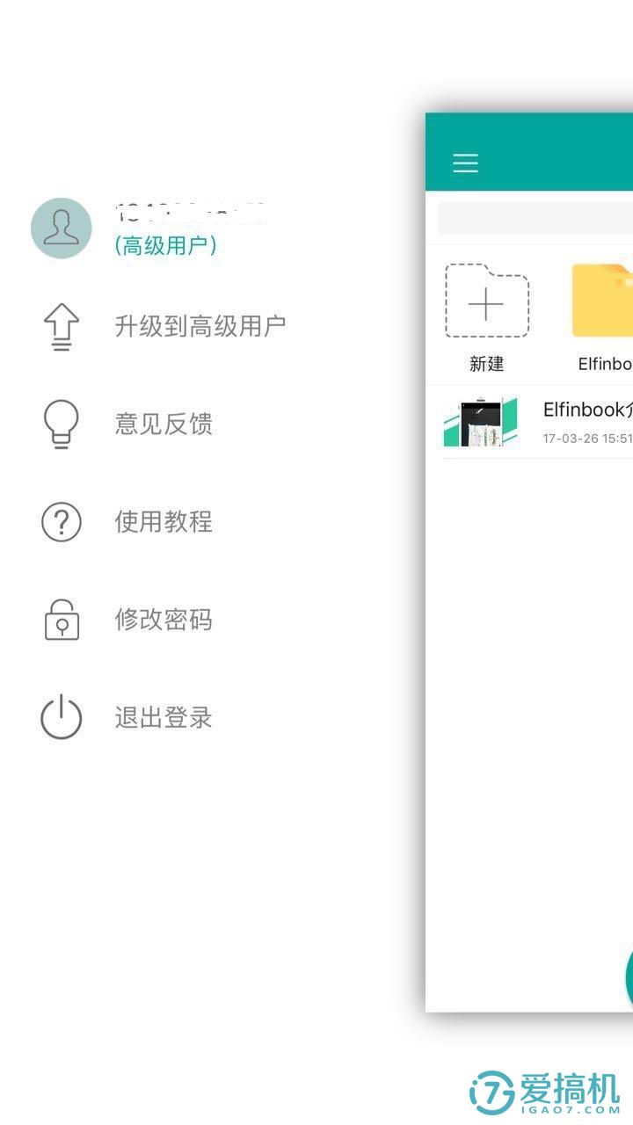Viewport: 633px width, 1125px height.
Task: Tap the dashed new folder icon
Action: (x=486, y=301)
